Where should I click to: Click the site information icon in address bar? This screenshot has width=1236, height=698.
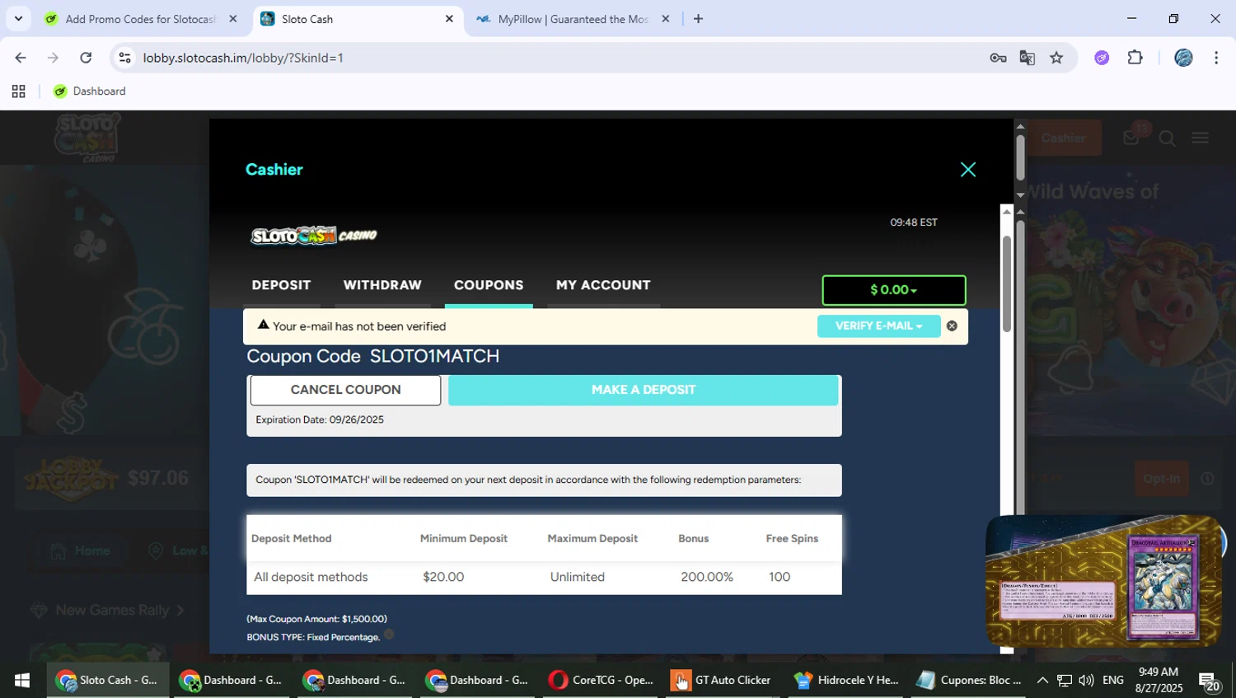pos(124,58)
